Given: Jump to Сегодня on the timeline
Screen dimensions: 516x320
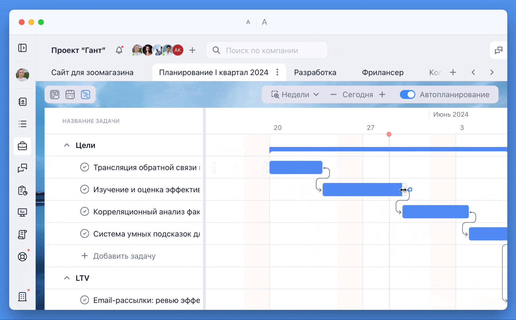Looking at the screenshot, I should 358,94.
